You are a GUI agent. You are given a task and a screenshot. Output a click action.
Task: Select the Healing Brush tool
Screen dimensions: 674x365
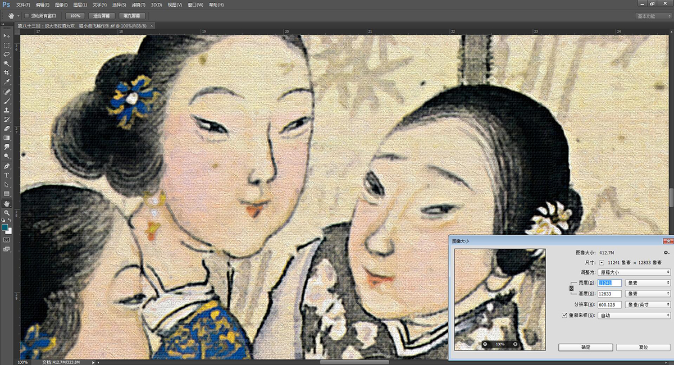click(7, 92)
